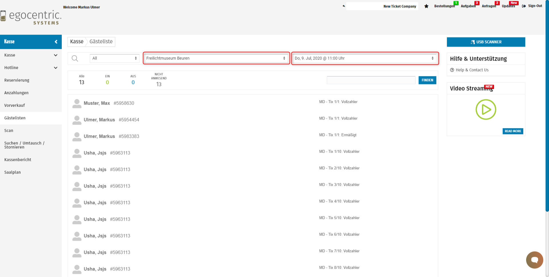
Task: Collapse the Kasse sidebar with arrow
Action: (x=56, y=42)
